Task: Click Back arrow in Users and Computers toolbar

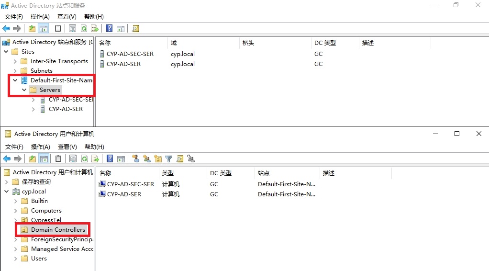Action: click(x=7, y=159)
